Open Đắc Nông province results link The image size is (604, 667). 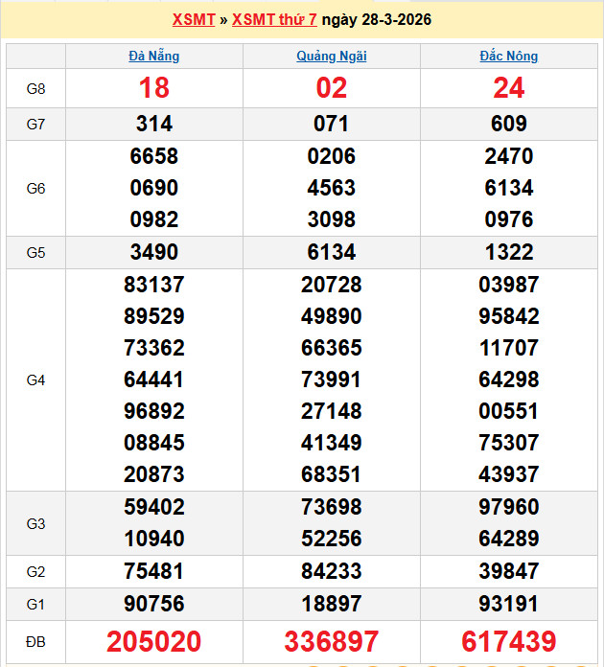coord(508,56)
